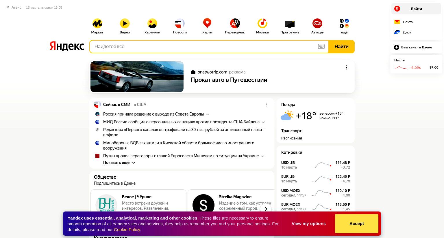Open Диск cloud storage icon
This screenshot has height=238, width=444.
[x=397, y=32]
